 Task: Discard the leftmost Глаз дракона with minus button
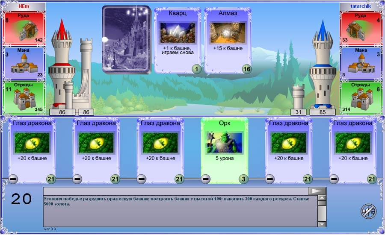pos(13,179)
